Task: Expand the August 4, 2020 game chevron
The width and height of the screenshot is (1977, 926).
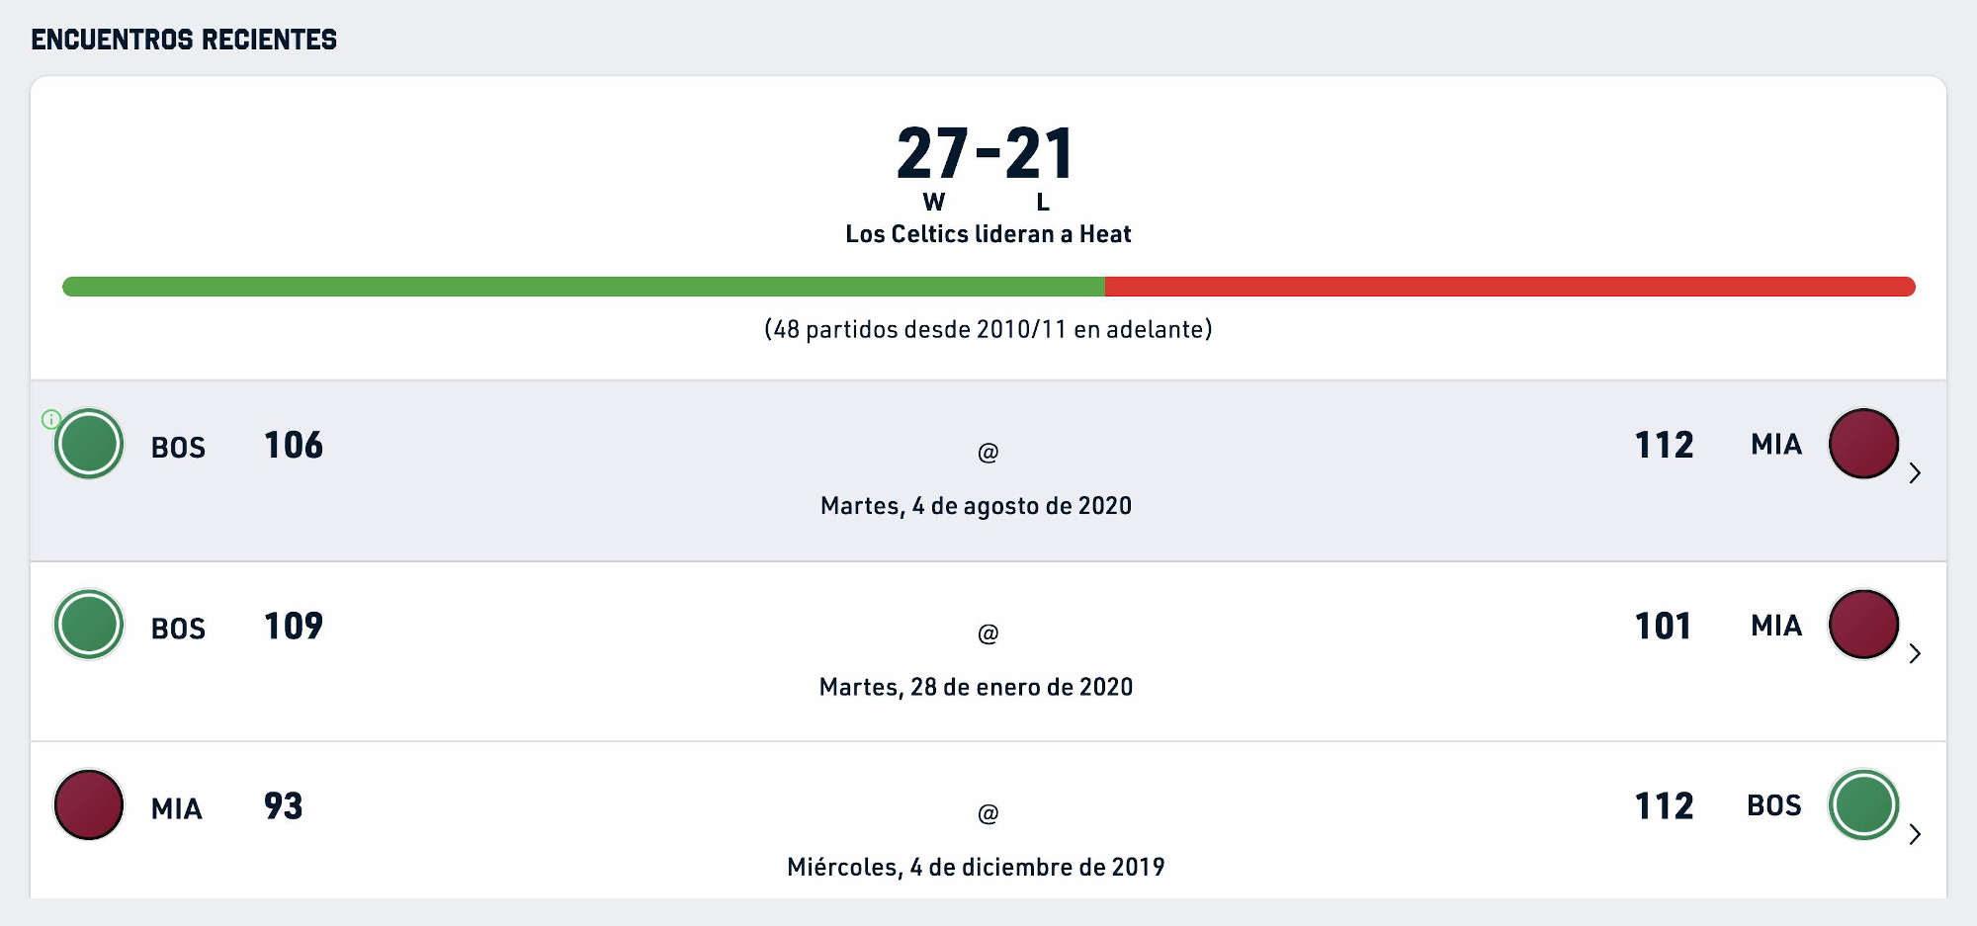Action: click(1915, 472)
